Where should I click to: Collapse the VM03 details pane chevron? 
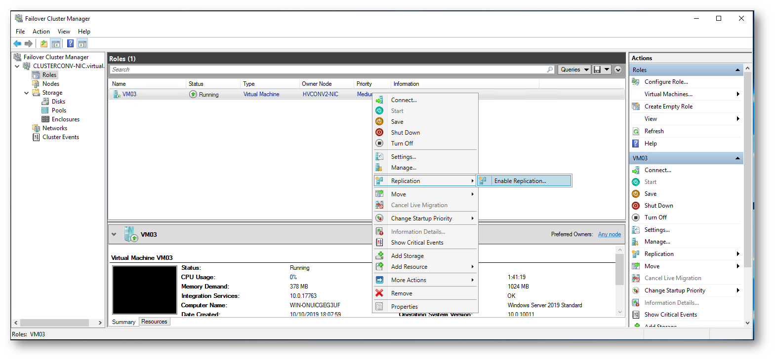[114, 234]
